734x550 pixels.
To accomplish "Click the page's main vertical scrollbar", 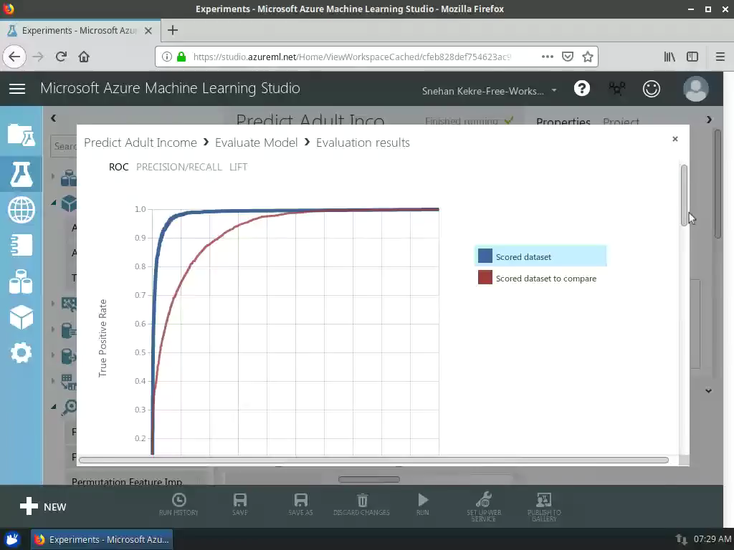I will [718, 185].
